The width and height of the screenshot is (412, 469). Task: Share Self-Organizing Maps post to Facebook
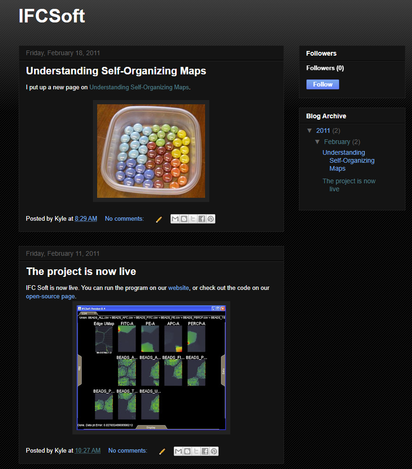click(202, 219)
